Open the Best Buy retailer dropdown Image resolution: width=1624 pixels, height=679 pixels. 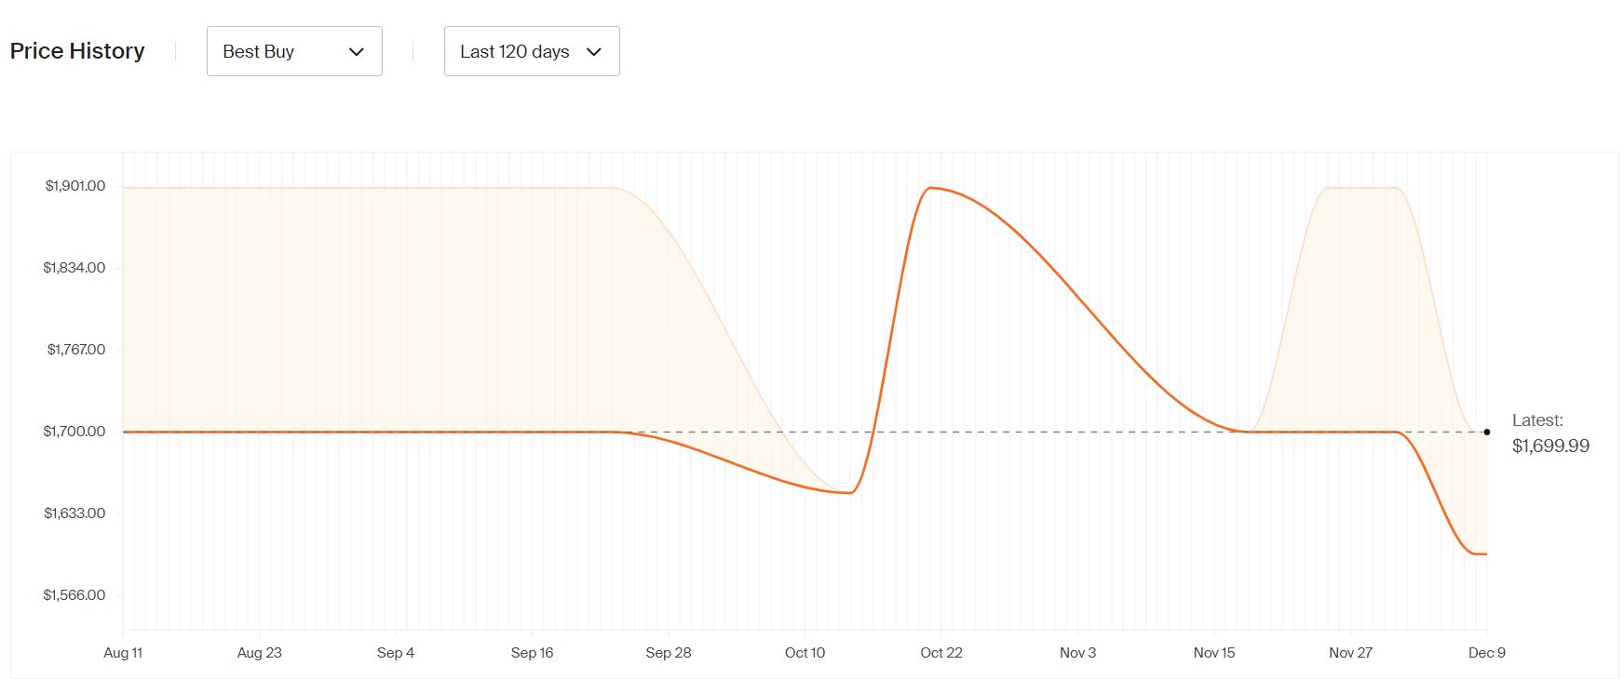point(293,51)
